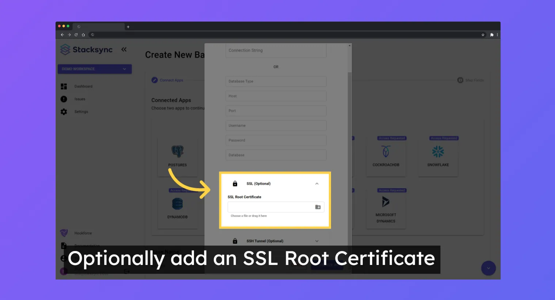The width and height of the screenshot is (555, 300).
Task: Click the SSL lock icon
Action: pyautogui.click(x=235, y=184)
